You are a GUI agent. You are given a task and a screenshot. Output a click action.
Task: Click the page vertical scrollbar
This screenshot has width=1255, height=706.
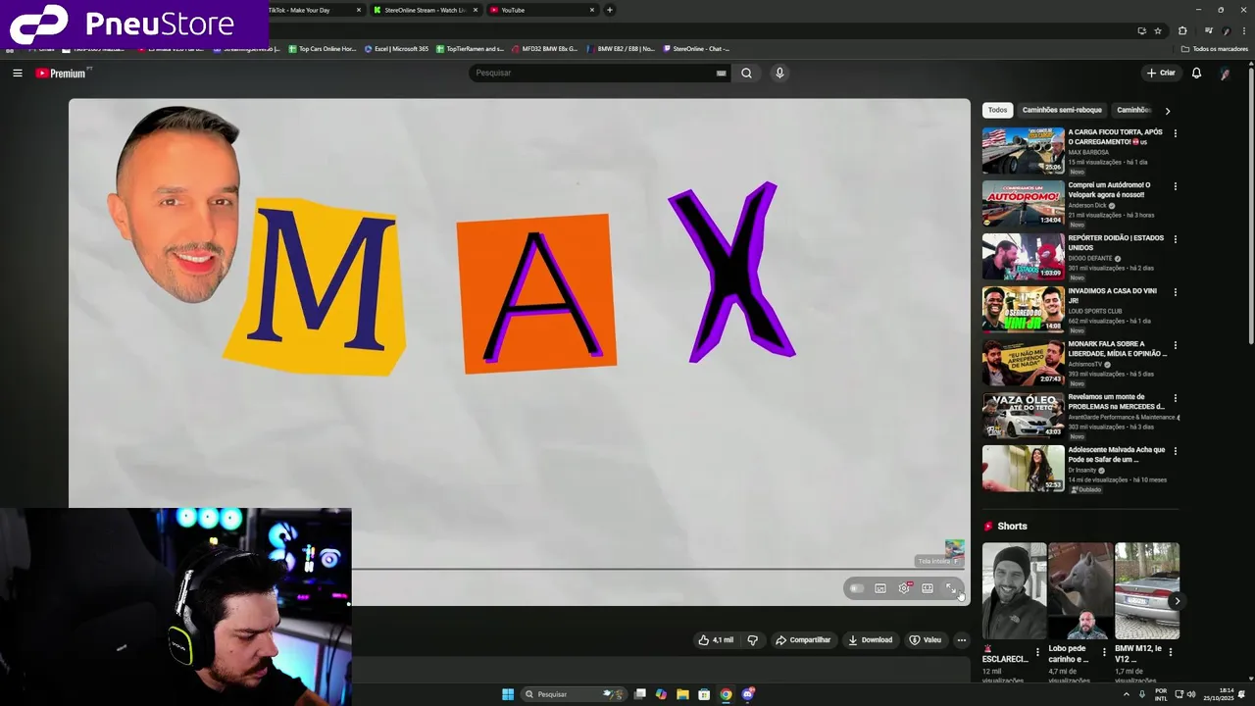click(x=1250, y=206)
